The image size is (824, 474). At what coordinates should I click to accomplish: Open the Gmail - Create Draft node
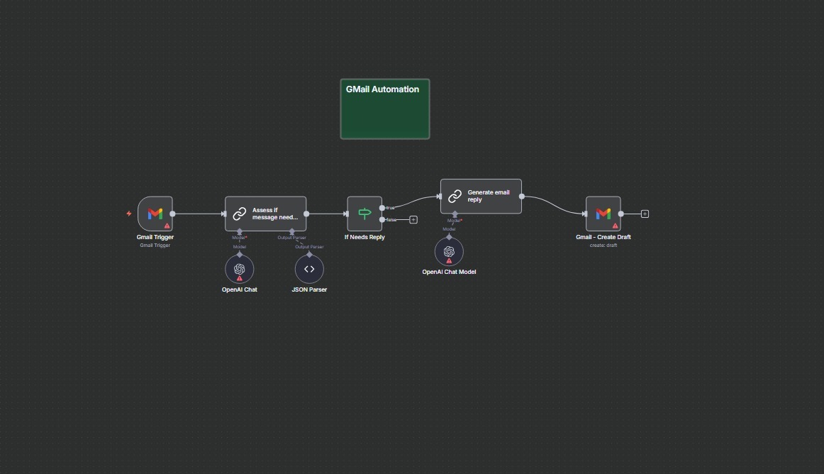tap(603, 214)
